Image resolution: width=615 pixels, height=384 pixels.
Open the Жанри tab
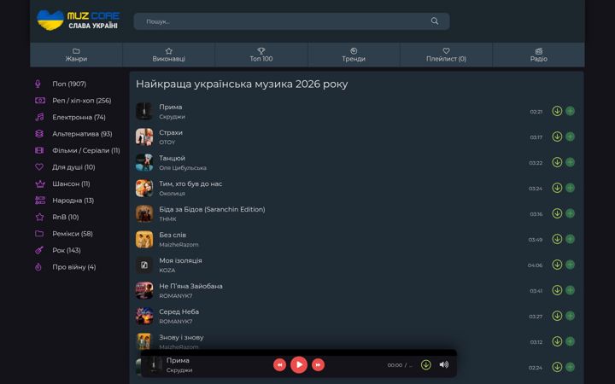click(x=76, y=55)
